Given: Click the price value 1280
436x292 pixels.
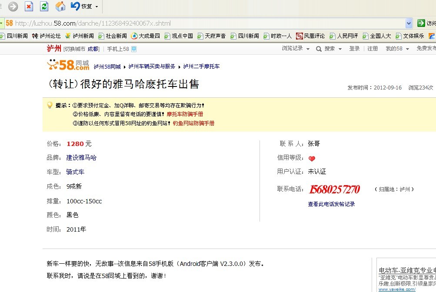Looking at the screenshot, I should point(75,144).
